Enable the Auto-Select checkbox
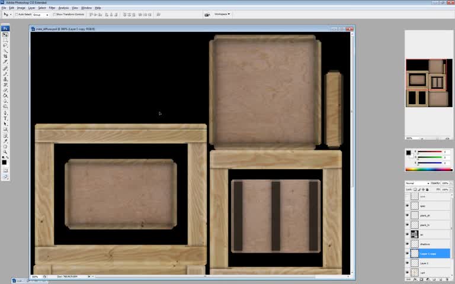Image resolution: width=455 pixels, height=284 pixels. (x=17, y=14)
